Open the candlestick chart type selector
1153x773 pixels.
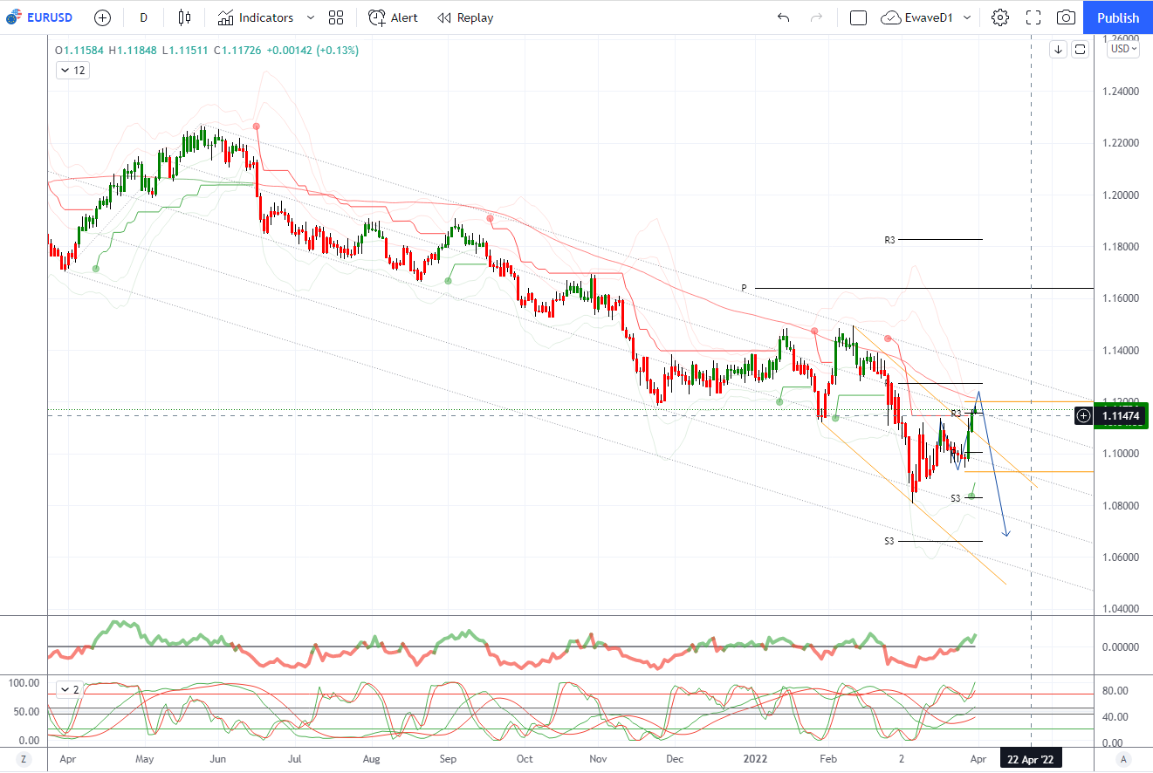point(183,17)
